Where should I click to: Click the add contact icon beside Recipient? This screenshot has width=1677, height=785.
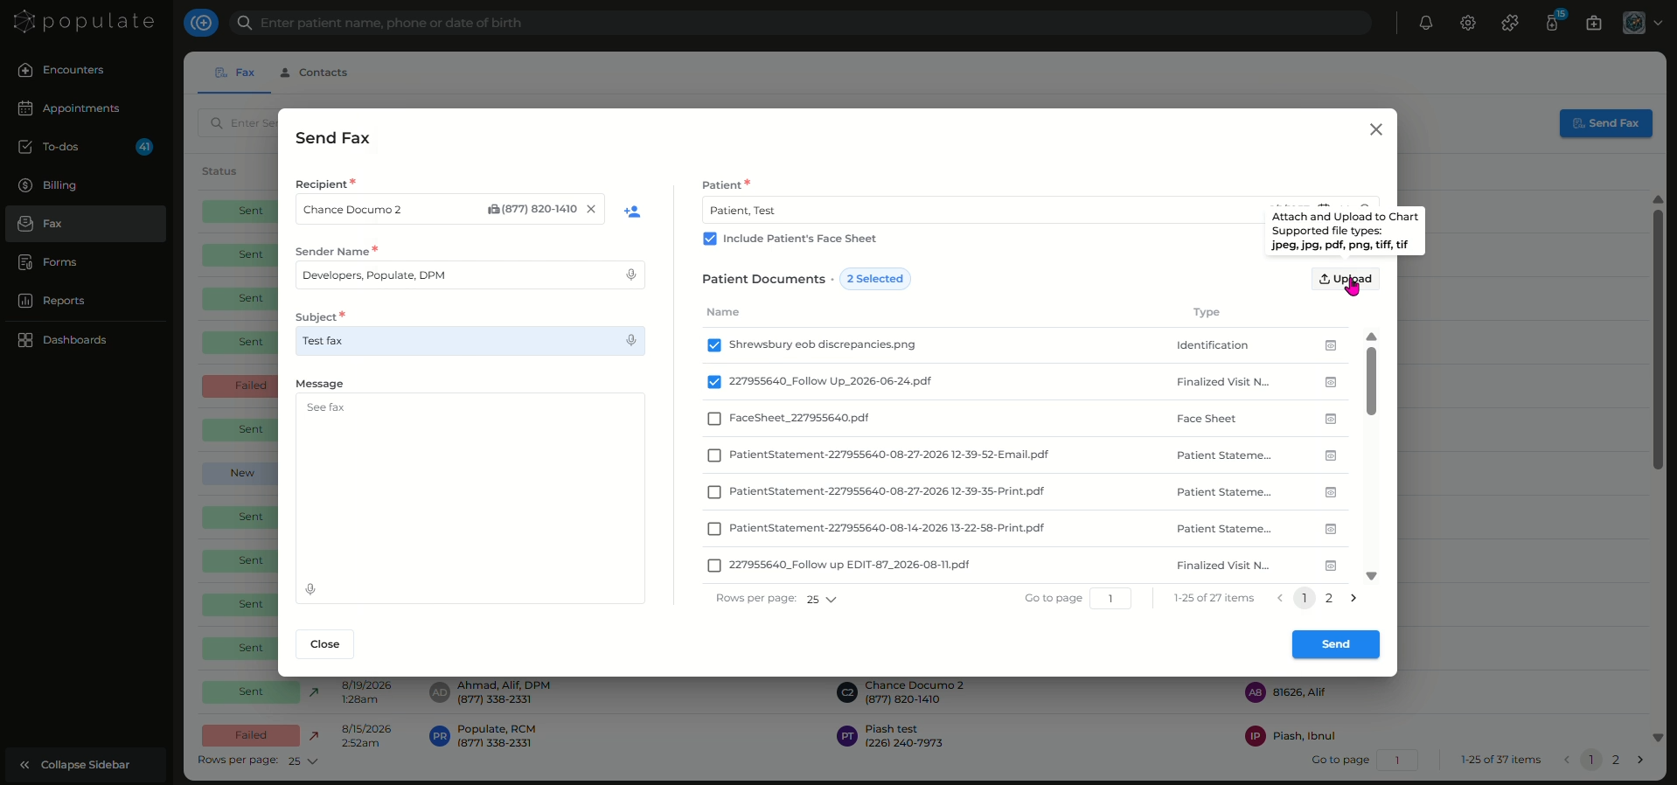pyautogui.click(x=632, y=212)
